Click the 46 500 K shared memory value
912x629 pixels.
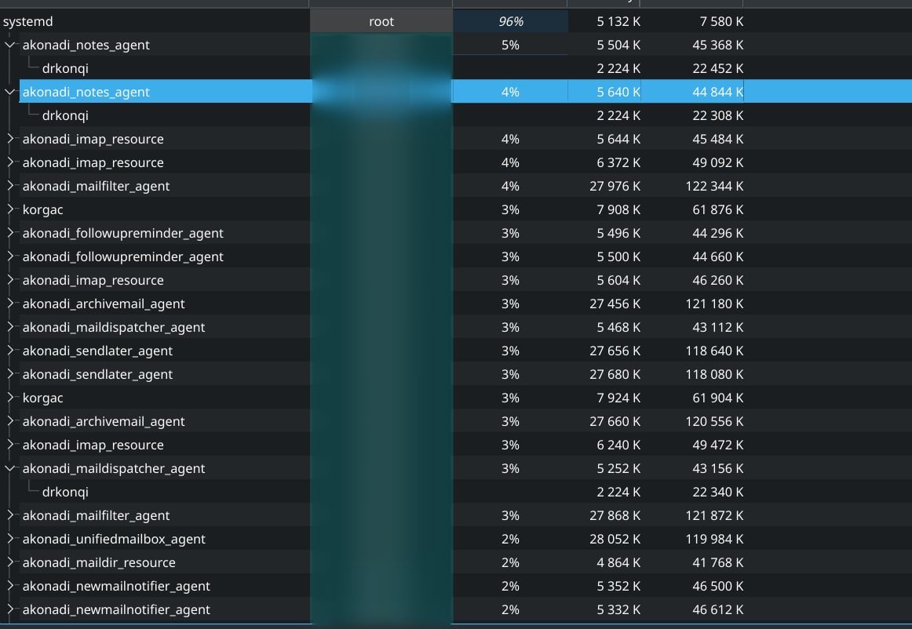[x=717, y=586]
